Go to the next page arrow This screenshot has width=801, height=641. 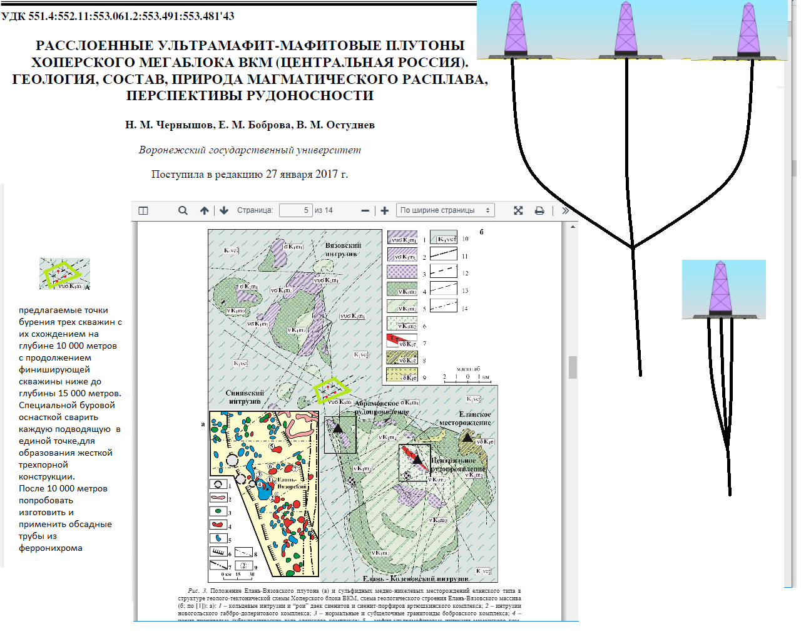pyautogui.click(x=224, y=211)
